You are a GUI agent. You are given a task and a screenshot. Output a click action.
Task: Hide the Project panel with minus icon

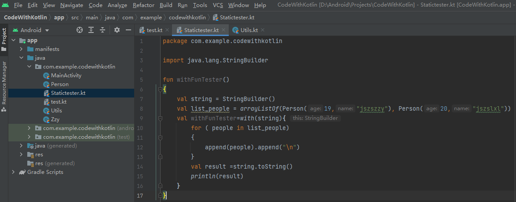click(128, 30)
